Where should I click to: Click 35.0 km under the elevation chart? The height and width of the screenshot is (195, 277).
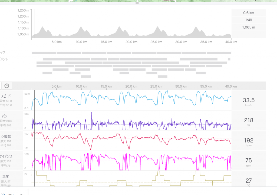[206, 42]
